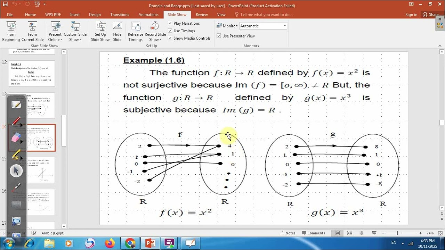The width and height of the screenshot is (445, 250).
Task: Toggle Play Narrations checkbox
Action: click(170, 23)
